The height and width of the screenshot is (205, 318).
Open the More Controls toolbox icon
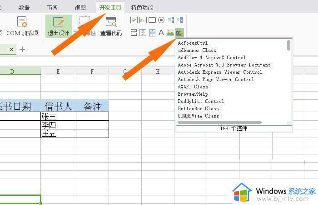[x=179, y=32]
